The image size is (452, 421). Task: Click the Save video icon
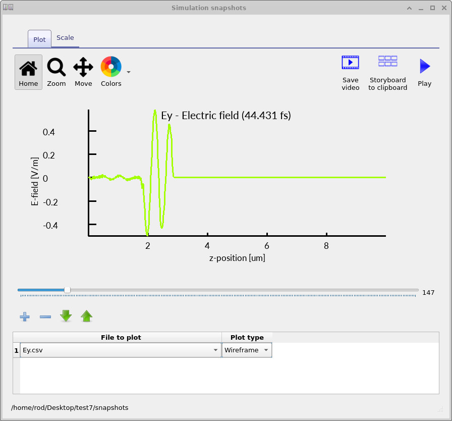pos(350,73)
